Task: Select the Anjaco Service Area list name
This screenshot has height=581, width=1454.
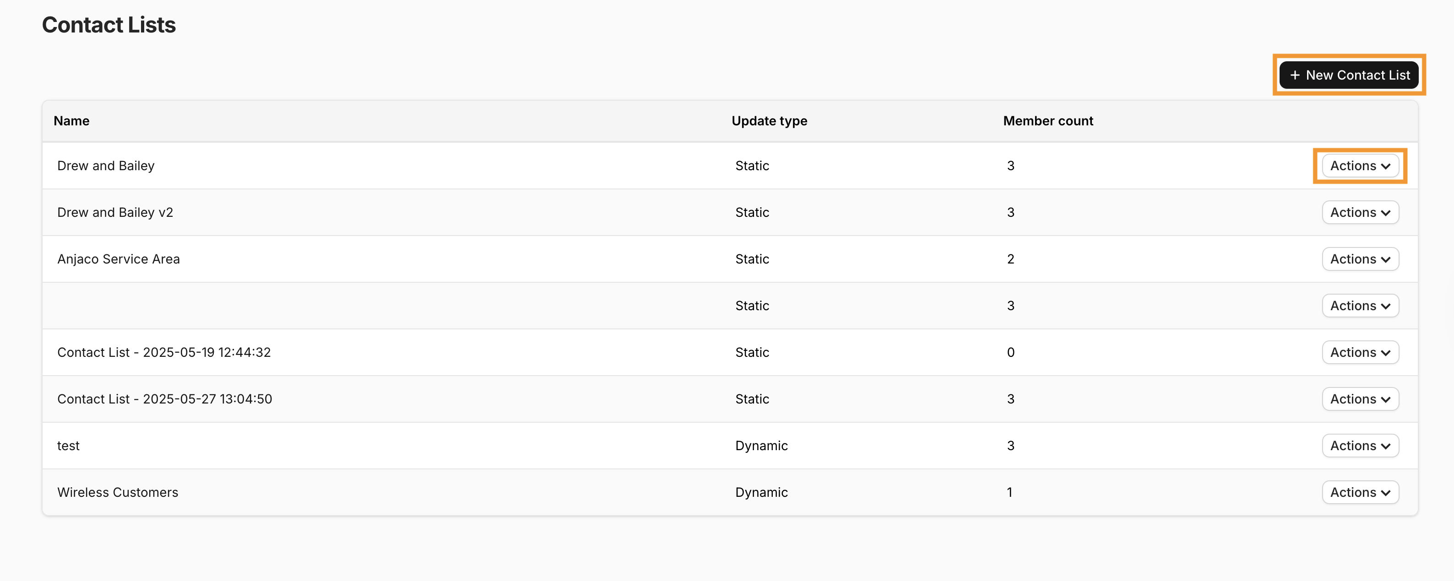Action: click(x=118, y=259)
